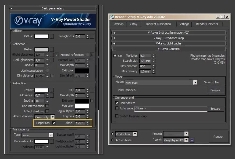235x159 pixels.
Task: Click the Roughness map slot button
Action: [x=92, y=36]
